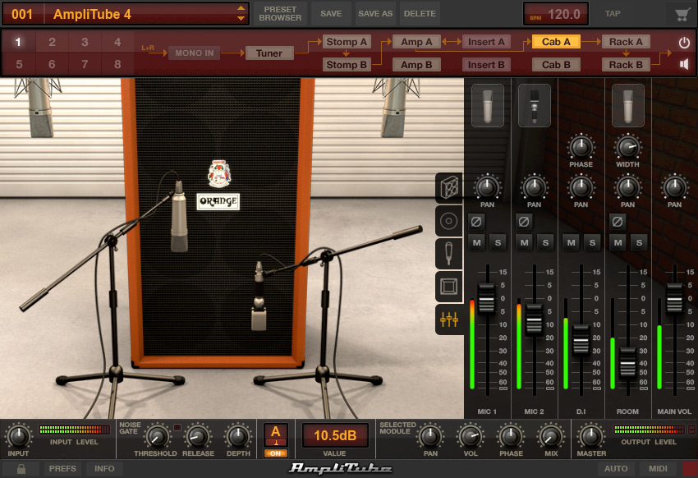The height and width of the screenshot is (478, 698).
Task: Mute the MIC 1 channel
Action: [x=477, y=243]
